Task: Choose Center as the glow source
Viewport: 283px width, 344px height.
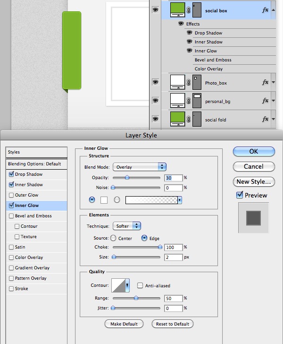Action: (113, 238)
